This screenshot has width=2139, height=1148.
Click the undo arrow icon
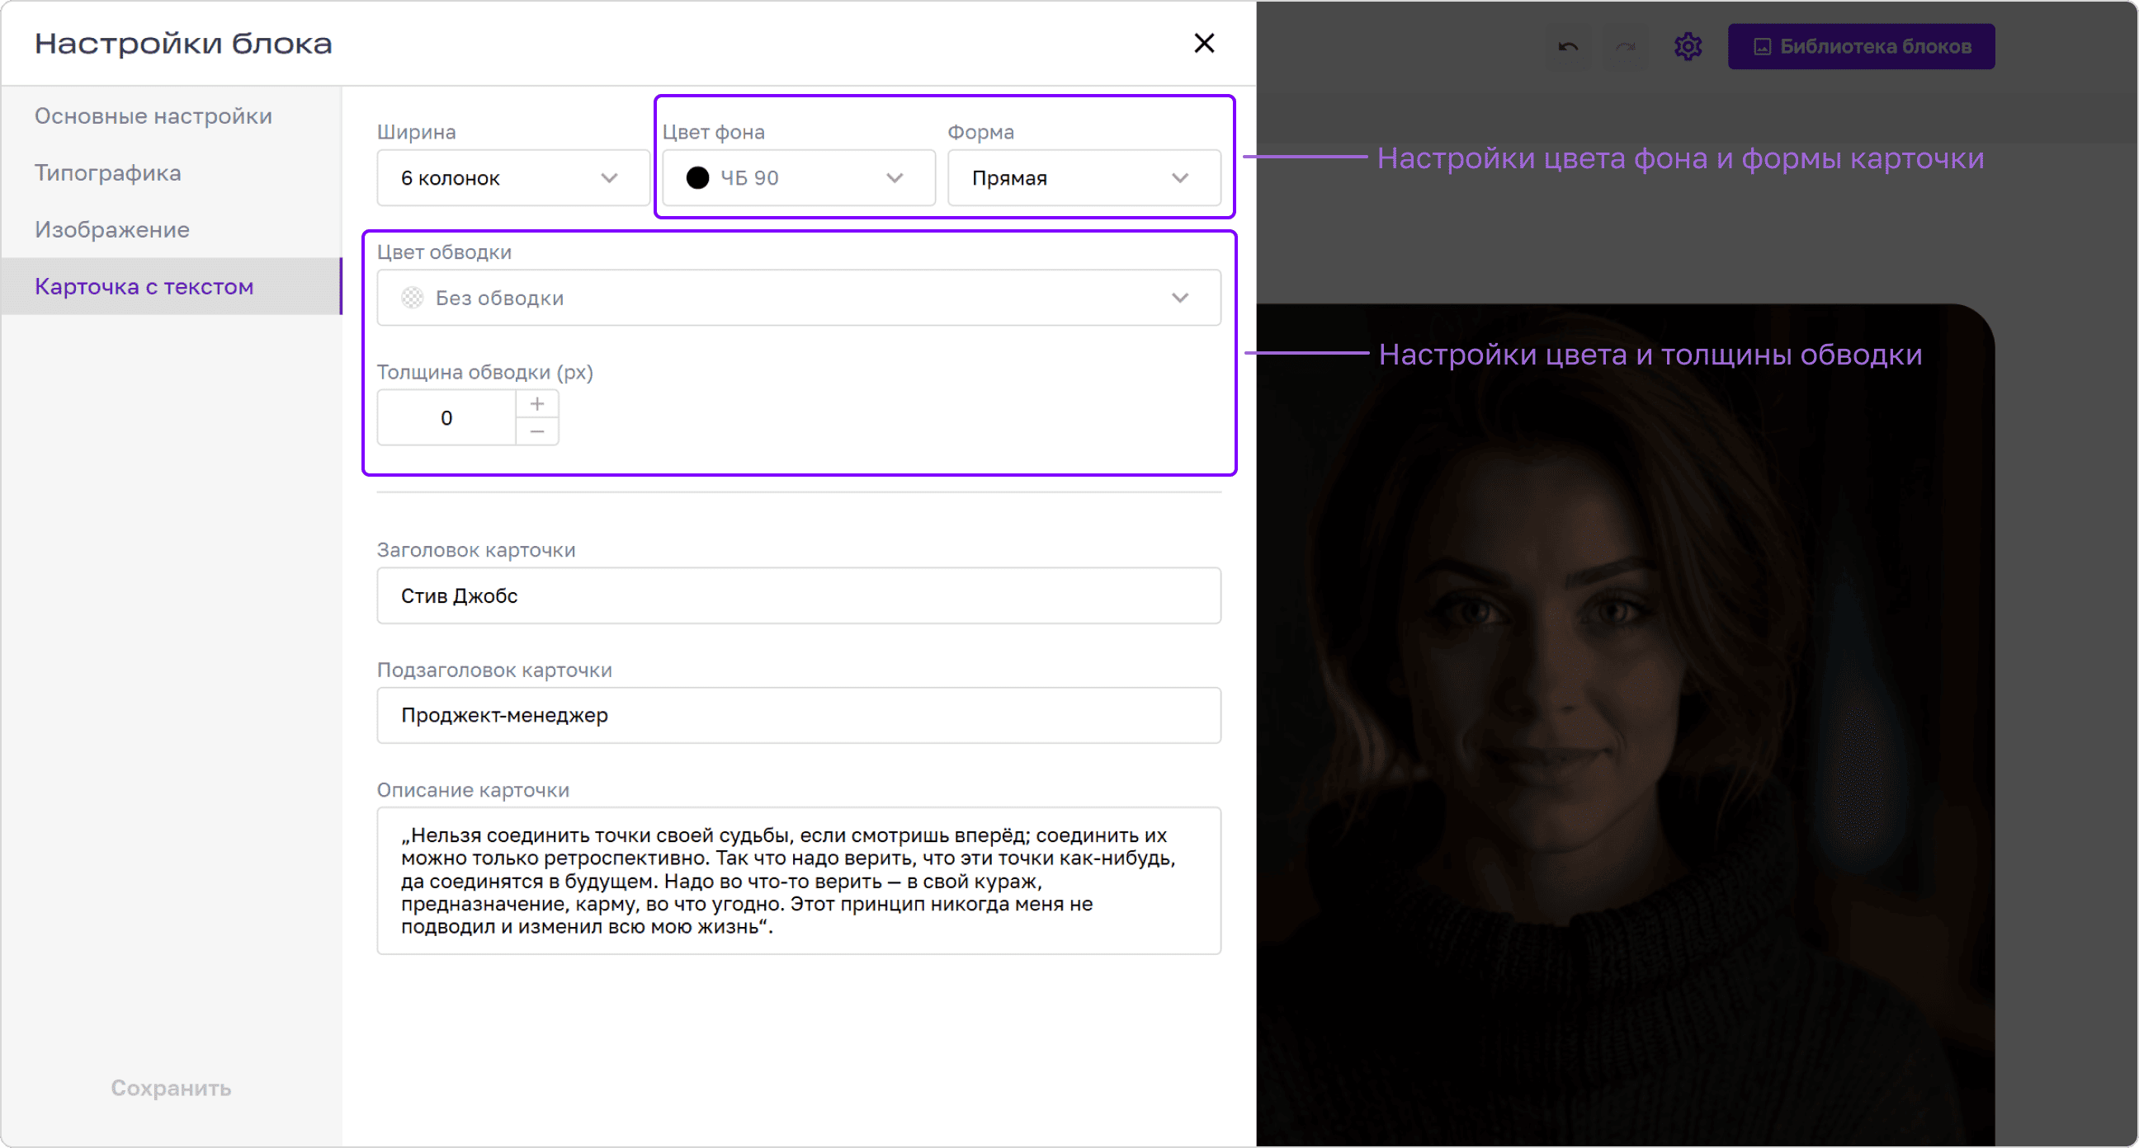(x=1568, y=46)
